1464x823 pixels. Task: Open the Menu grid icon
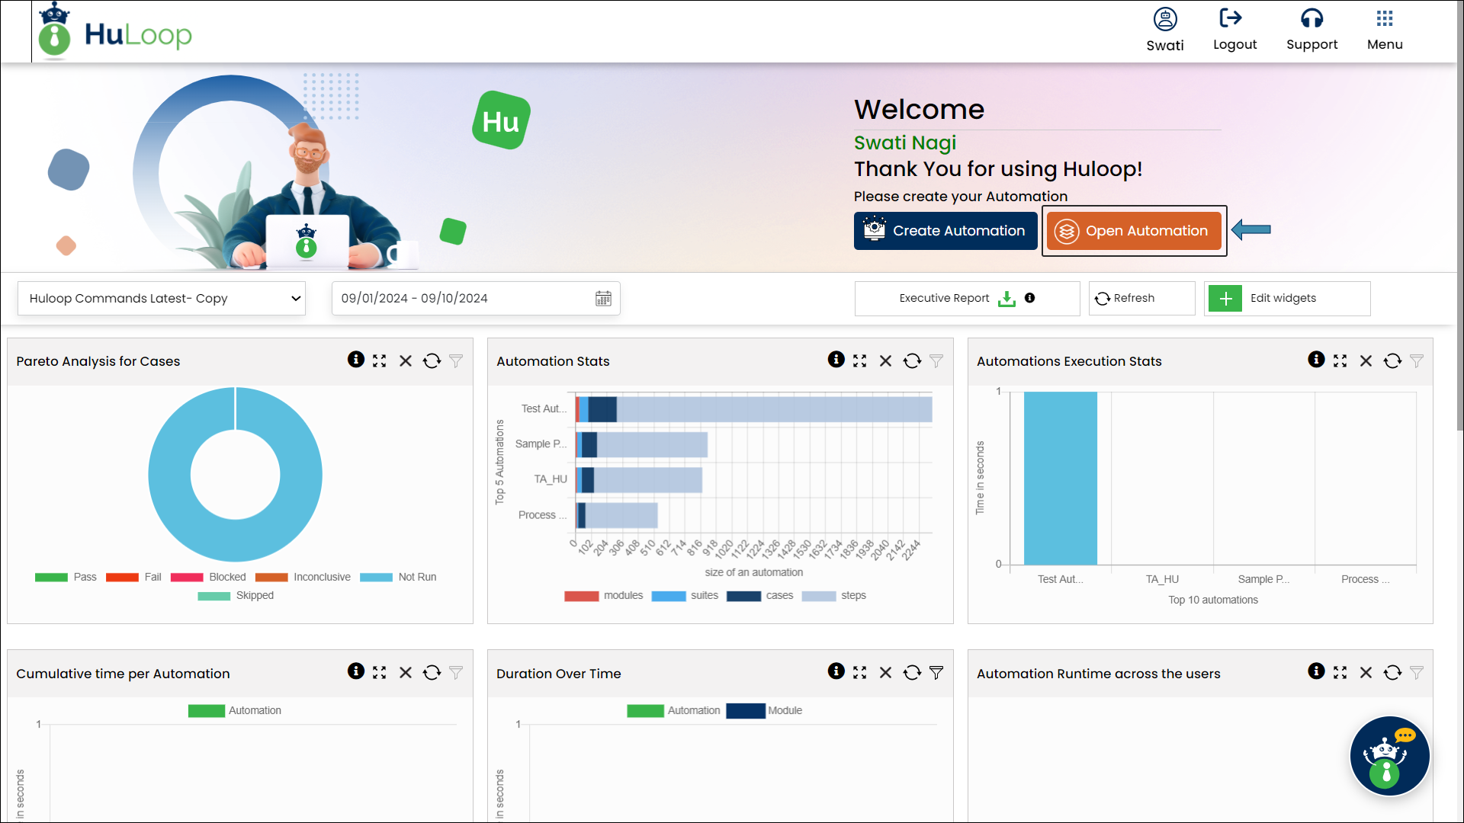click(1385, 18)
